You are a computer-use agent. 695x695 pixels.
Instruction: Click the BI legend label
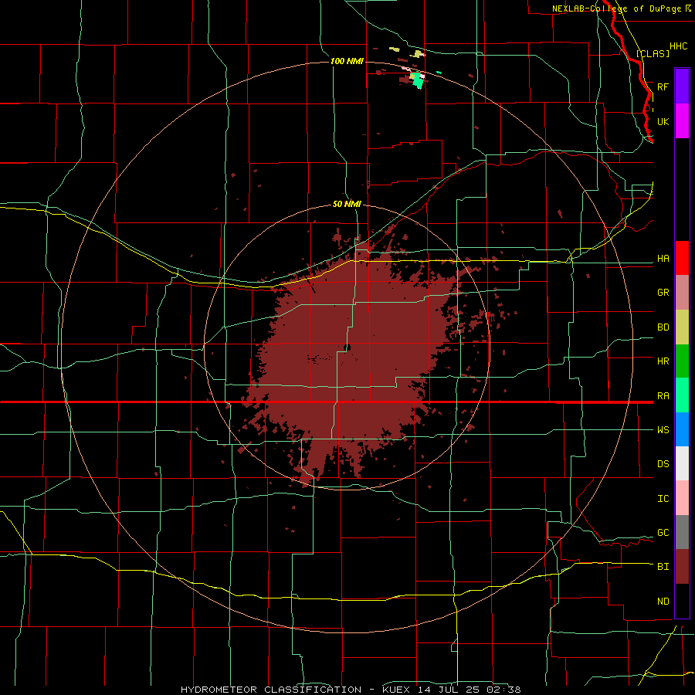point(663,567)
